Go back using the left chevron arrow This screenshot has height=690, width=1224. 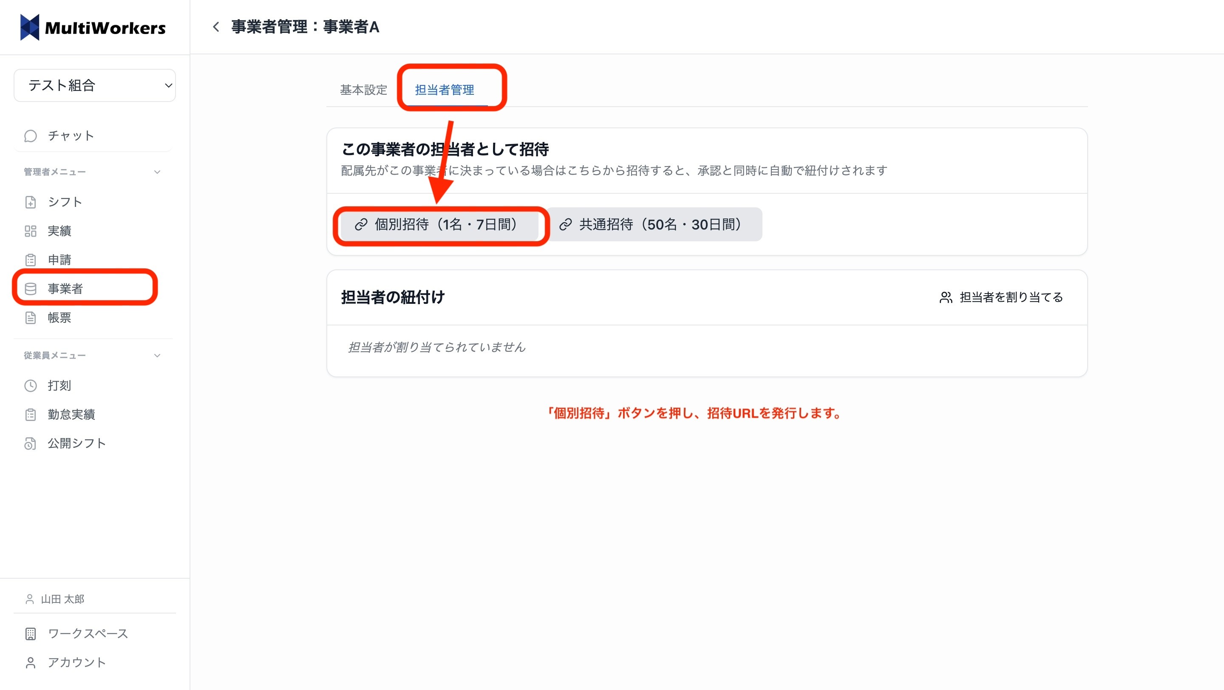216,27
